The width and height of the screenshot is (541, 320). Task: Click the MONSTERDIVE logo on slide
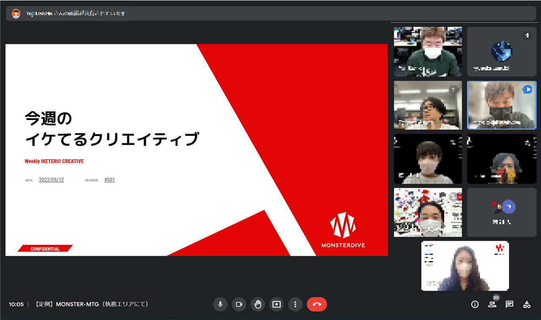tap(343, 230)
